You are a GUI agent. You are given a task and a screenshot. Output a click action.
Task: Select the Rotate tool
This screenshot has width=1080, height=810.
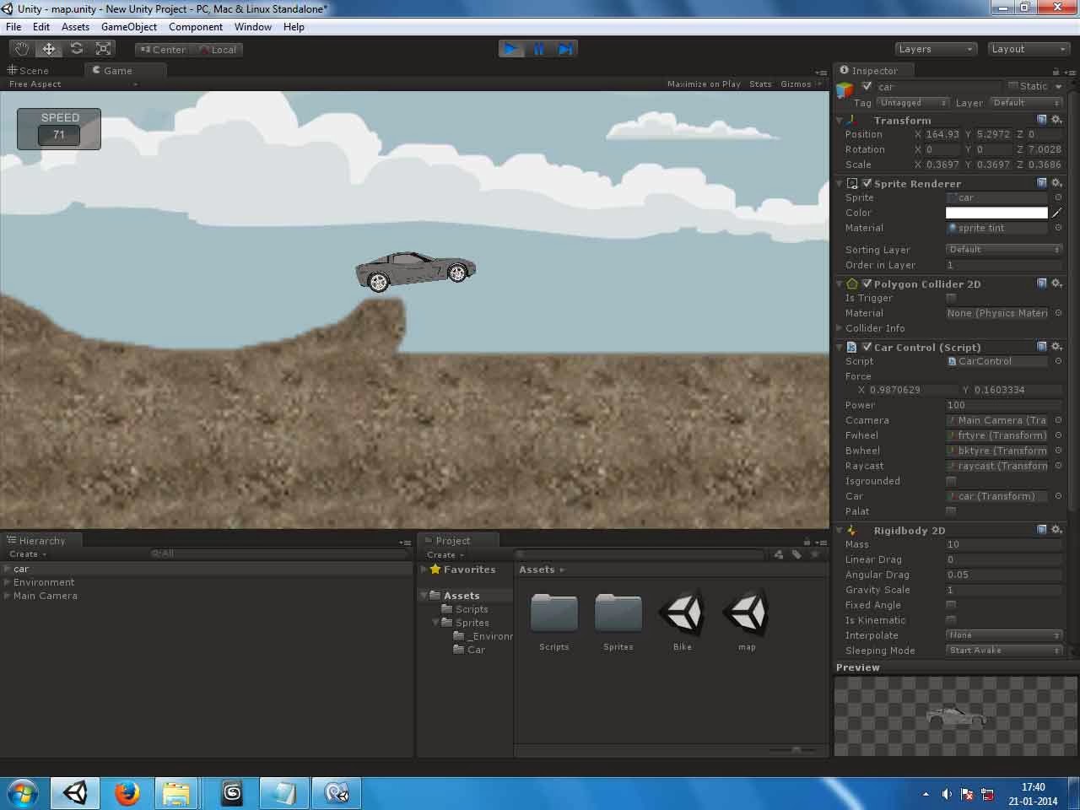tap(76, 48)
